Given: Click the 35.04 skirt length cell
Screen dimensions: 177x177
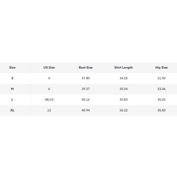Looking at the screenshot, I should tap(123, 89).
